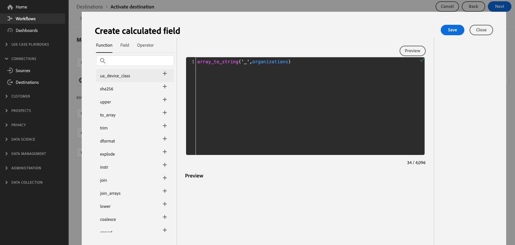This screenshot has width=515, height=245.
Task: Expand the Privacy section chevron
Action: (x=7, y=125)
